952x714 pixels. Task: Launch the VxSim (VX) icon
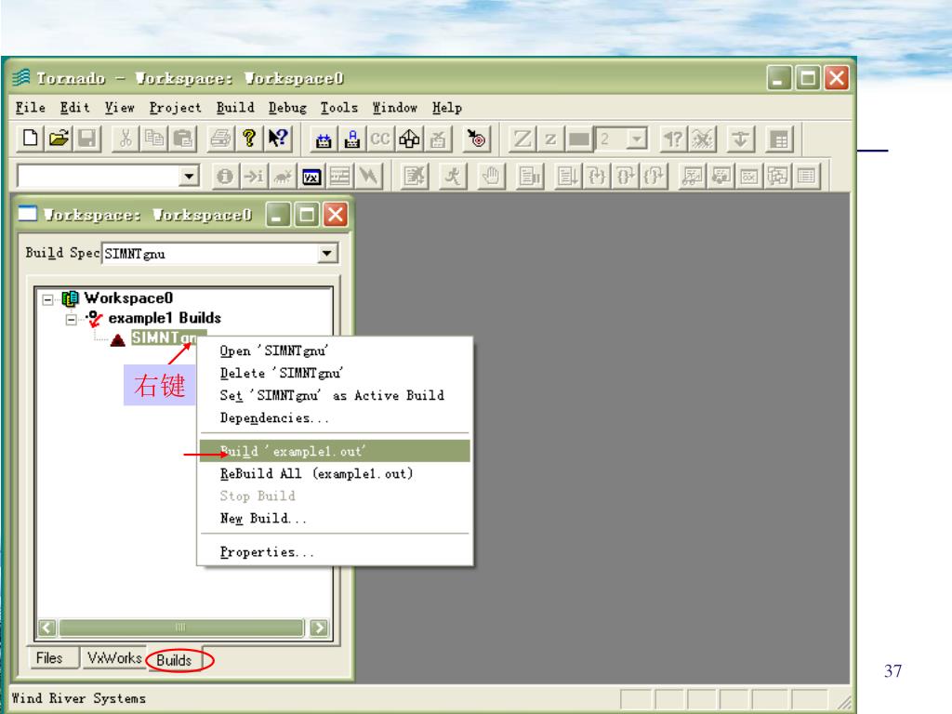click(311, 176)
